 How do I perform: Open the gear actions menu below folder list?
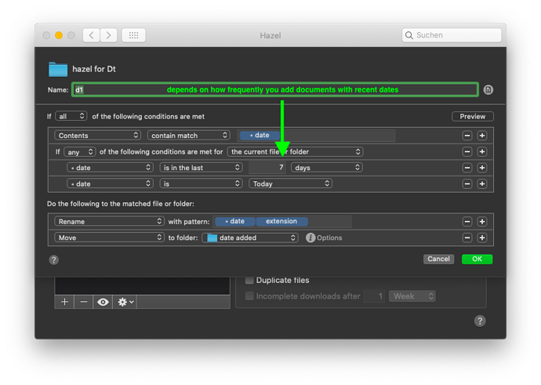click(125, 301)
